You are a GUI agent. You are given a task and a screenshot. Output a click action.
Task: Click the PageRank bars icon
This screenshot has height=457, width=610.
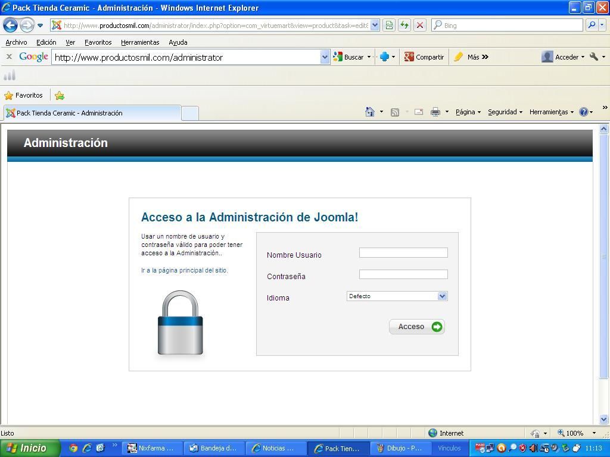click(10, 74)
